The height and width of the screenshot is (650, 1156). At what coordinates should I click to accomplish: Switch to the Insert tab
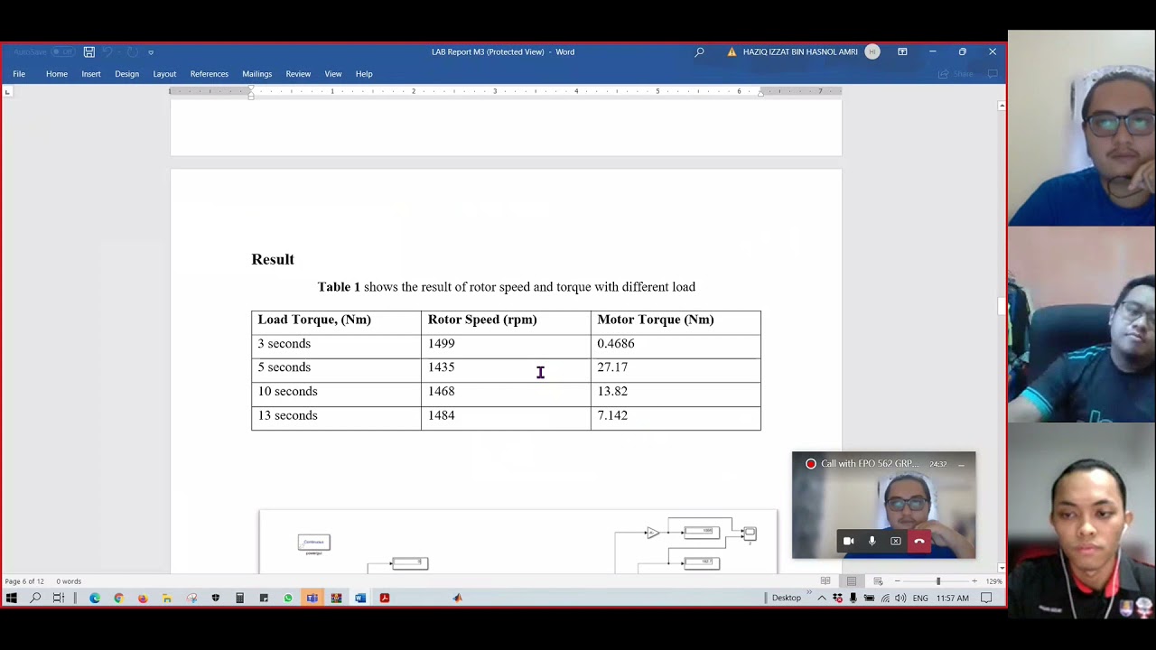click(x=91, y=74)
